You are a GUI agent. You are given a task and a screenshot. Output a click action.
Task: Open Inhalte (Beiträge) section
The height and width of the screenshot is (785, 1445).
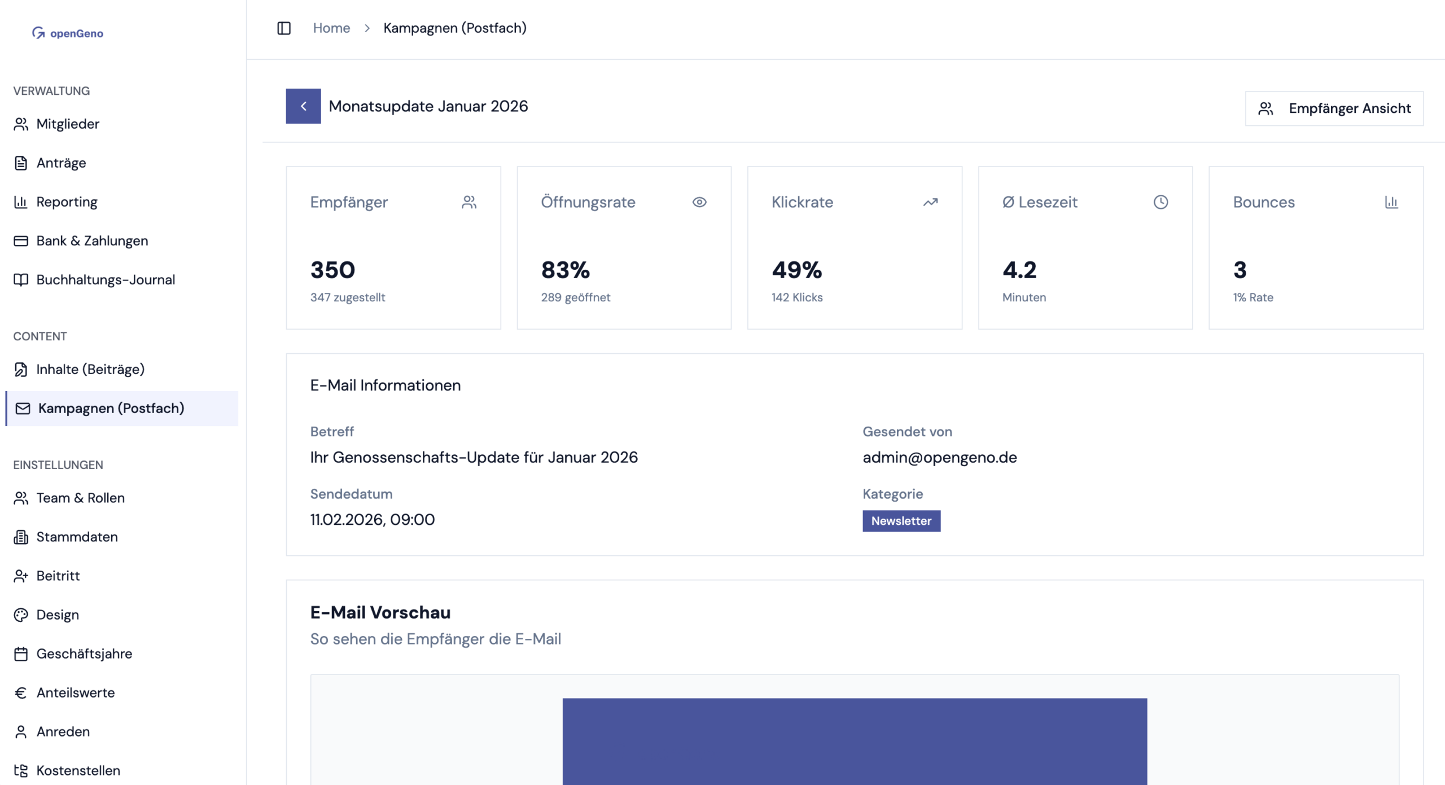[90, 370]
